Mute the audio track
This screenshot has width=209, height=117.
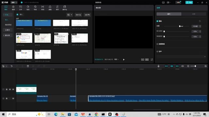tap(13, 98)
